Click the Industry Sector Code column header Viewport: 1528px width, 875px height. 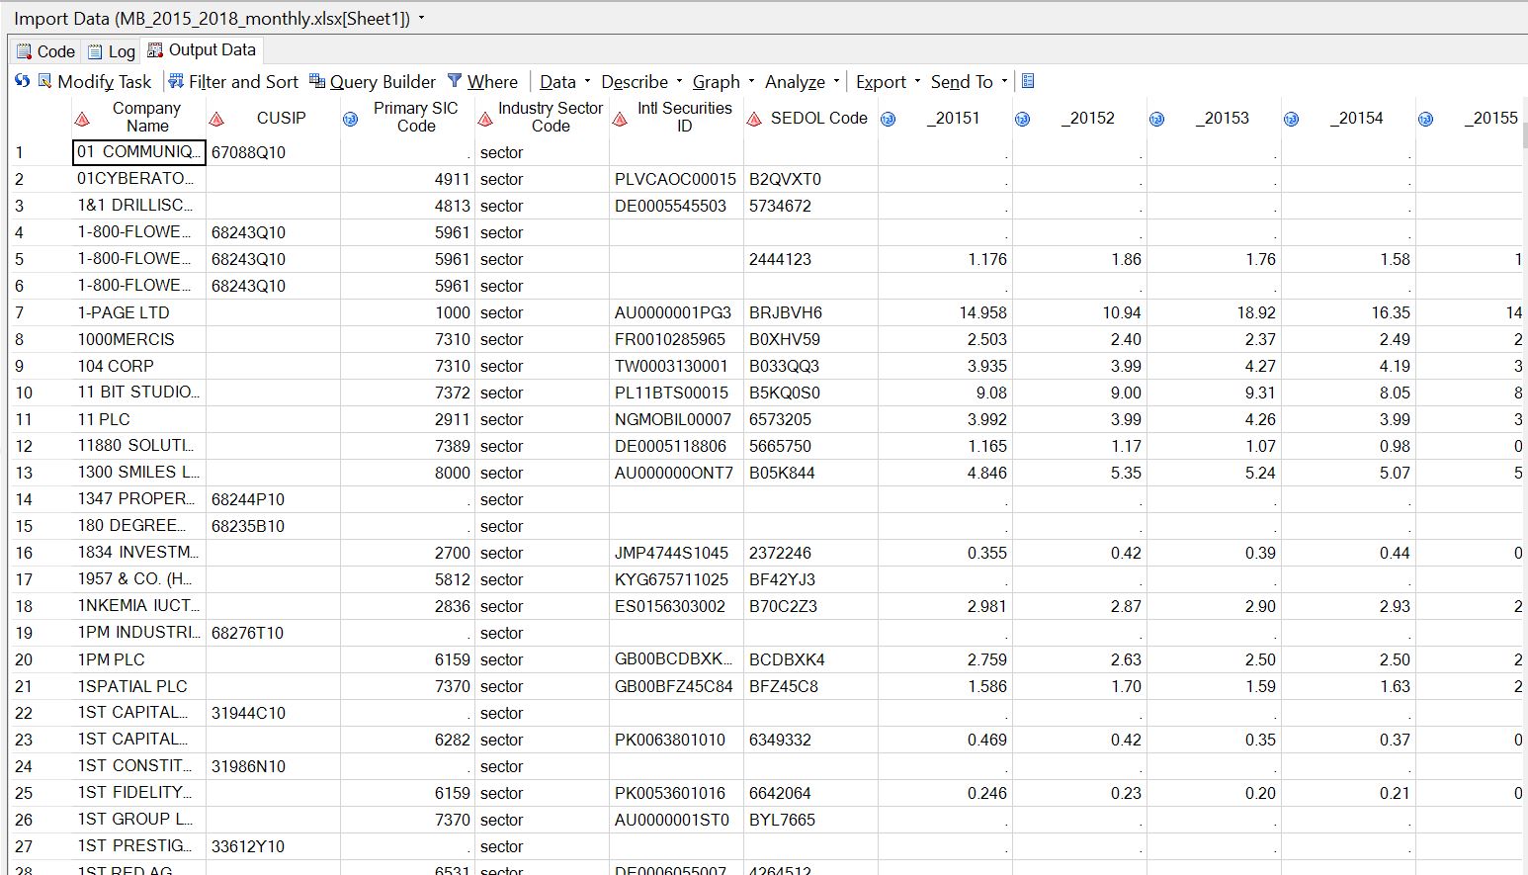tap(550, 117)
